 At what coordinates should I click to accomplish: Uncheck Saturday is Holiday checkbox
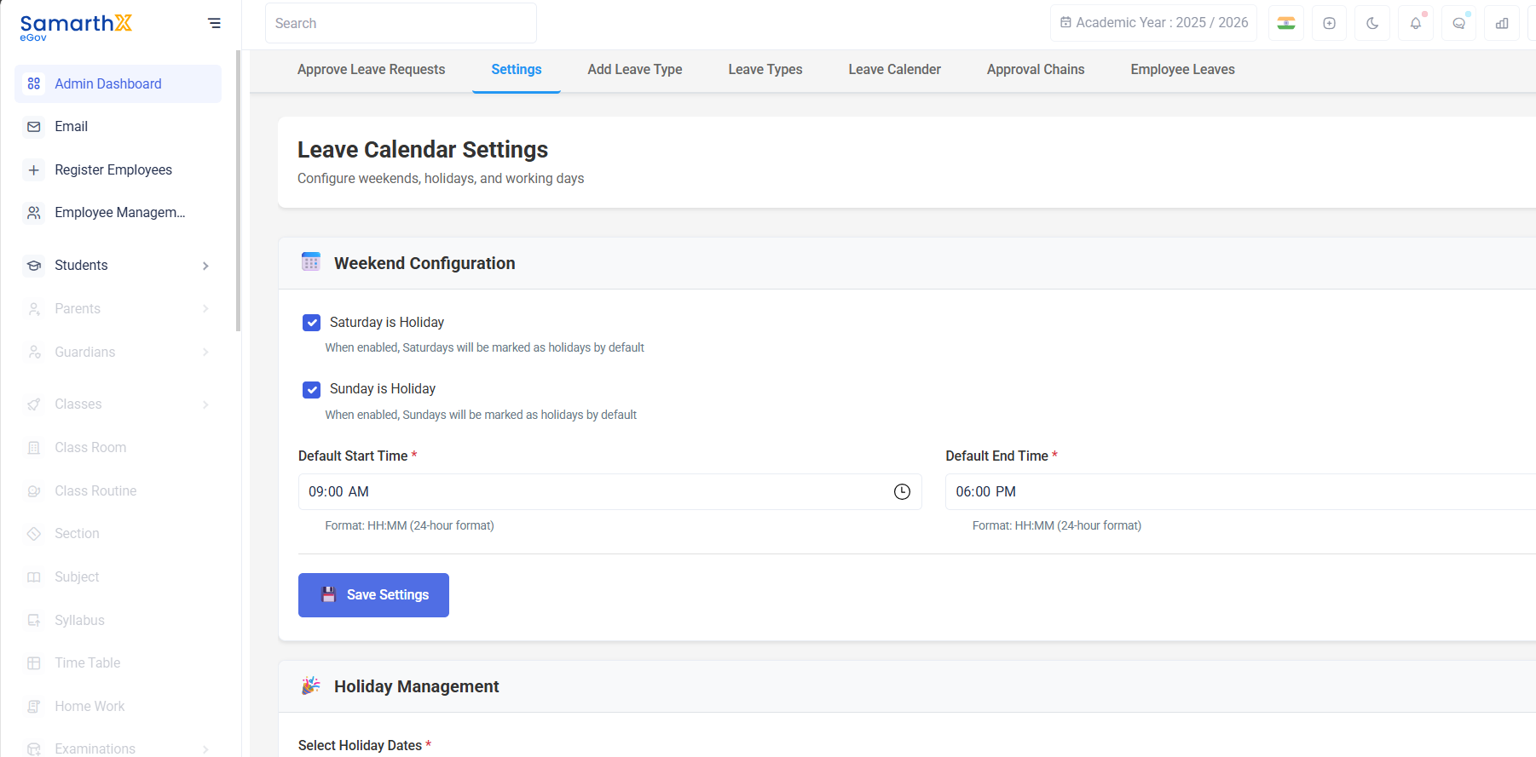[x=312, y=323]
